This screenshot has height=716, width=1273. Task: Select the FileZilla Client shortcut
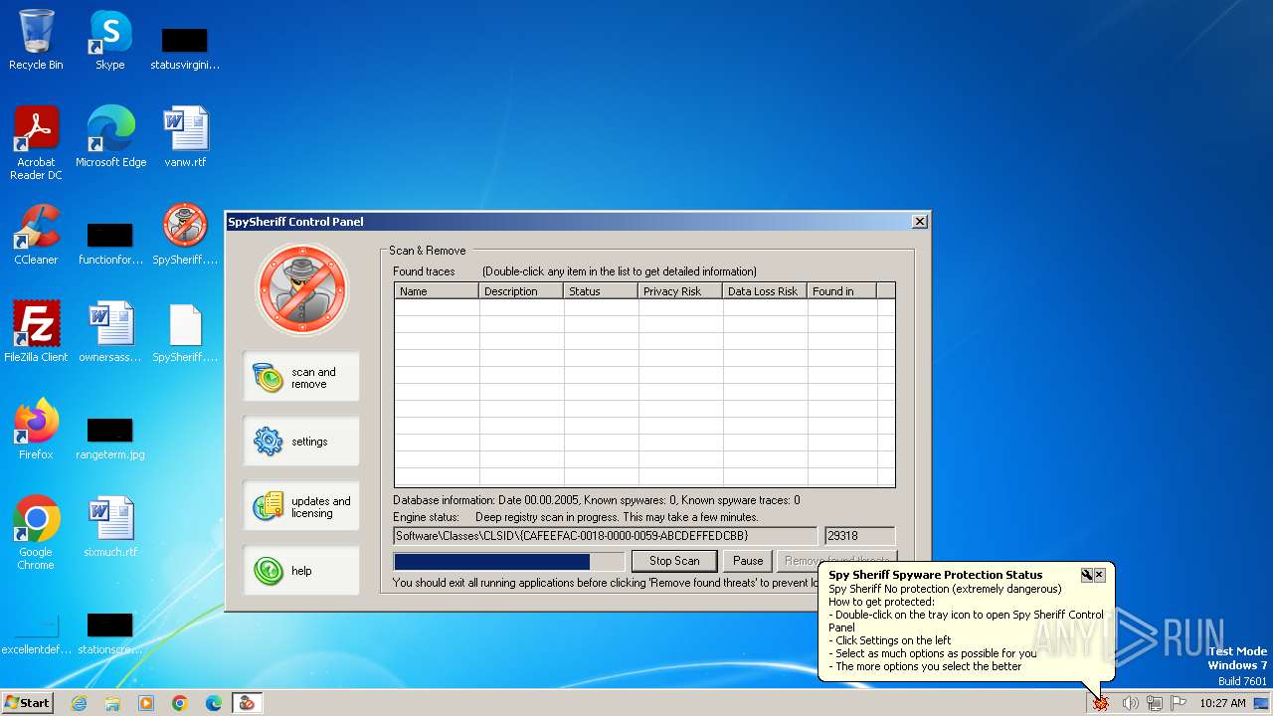pos(36,332)
